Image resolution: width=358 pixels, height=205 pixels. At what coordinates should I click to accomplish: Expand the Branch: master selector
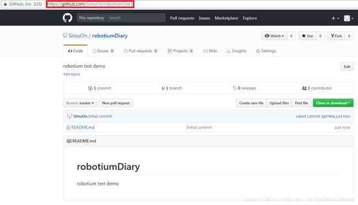pos(80,103)
